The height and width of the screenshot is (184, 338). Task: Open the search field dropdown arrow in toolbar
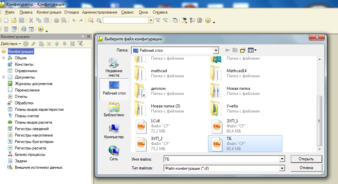[x=151, y=20]
